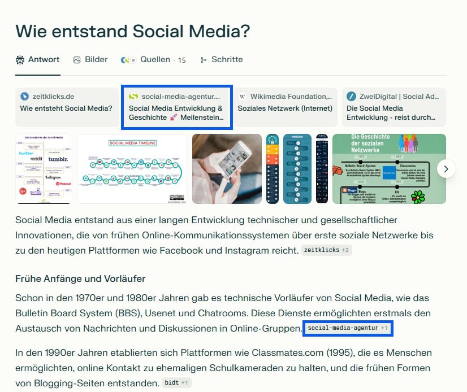Switch to the Bilder tab
The width and height of the screenshot is (467, 392).
90,59
